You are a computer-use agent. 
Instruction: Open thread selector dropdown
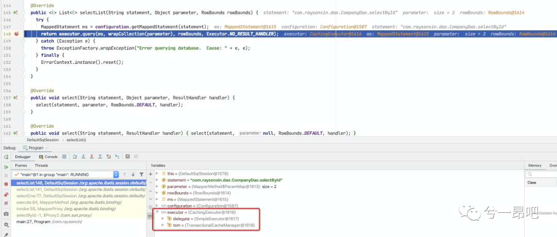116,175
